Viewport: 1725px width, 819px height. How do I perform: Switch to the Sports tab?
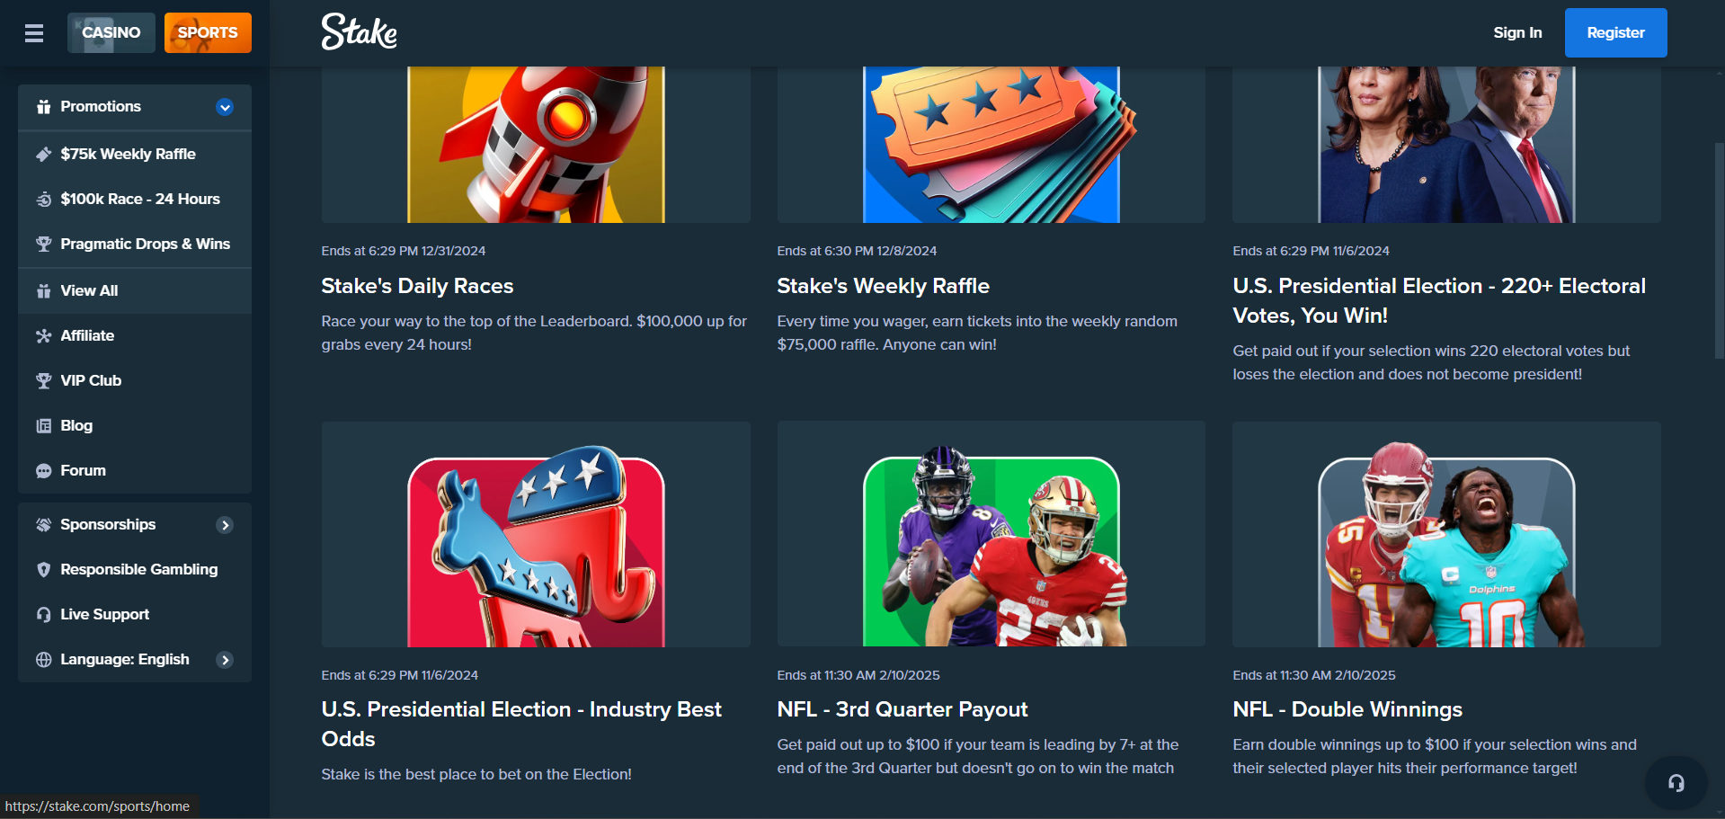coord(208,32)
